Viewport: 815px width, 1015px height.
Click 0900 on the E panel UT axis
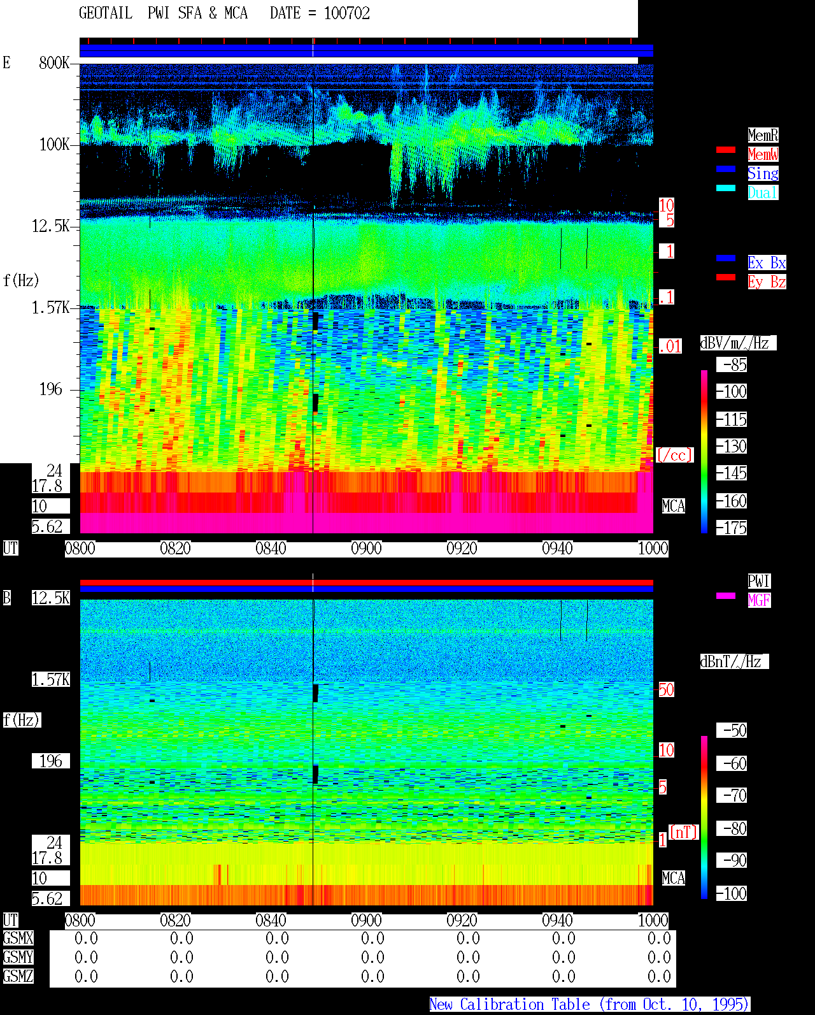(x=367, y=548)
